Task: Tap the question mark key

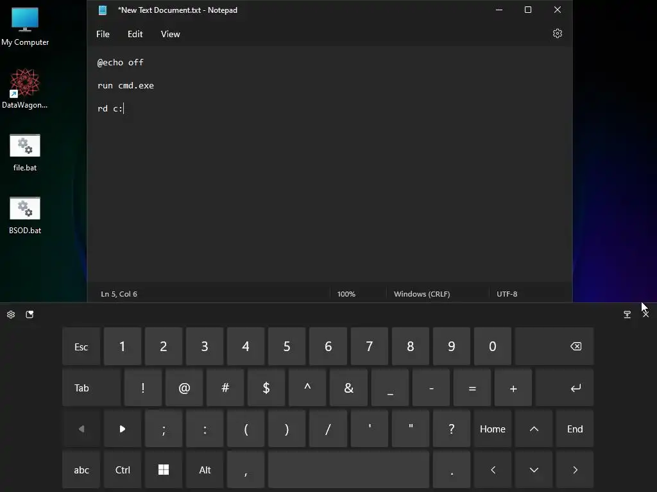Action: 451,429
